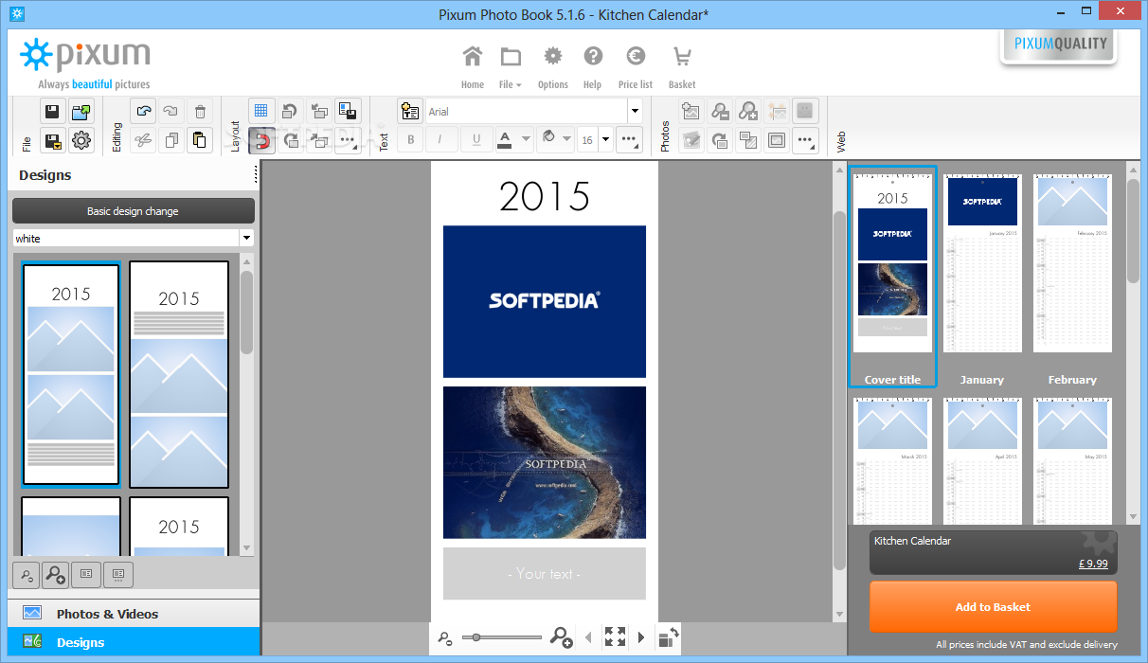Click zoom out magnifier below design list
Screen dimensions: 1148x663
coord(26,574)
